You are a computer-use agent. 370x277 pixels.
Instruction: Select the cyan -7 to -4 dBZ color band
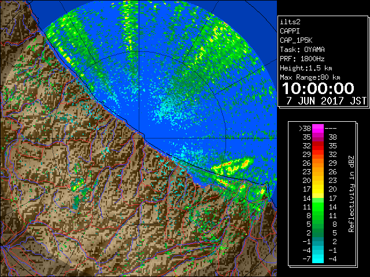click(x=318, y=259)
